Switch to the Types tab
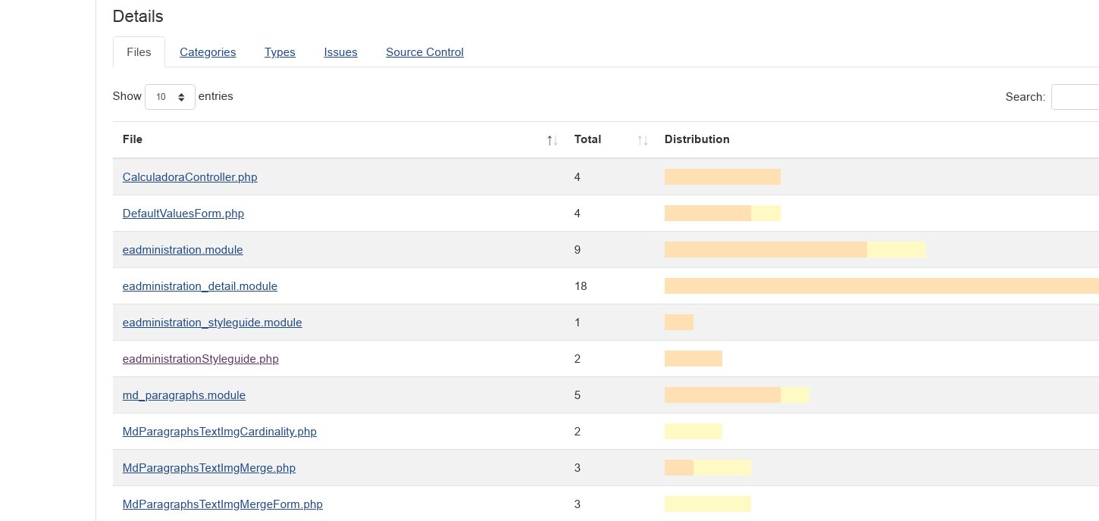The width and height of the screenshot is (1099, 521). [x=280, y=52]
